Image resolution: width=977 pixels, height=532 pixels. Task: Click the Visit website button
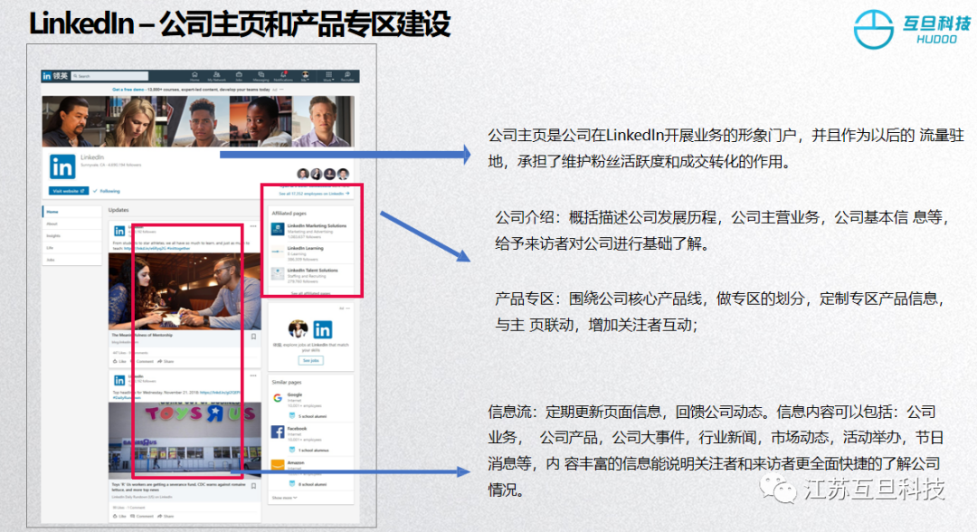point(70,191)
